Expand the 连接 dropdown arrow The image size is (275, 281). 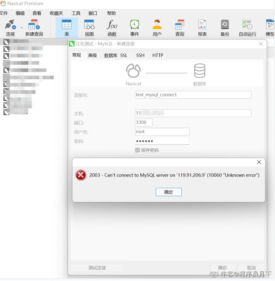tap(21, 27)
